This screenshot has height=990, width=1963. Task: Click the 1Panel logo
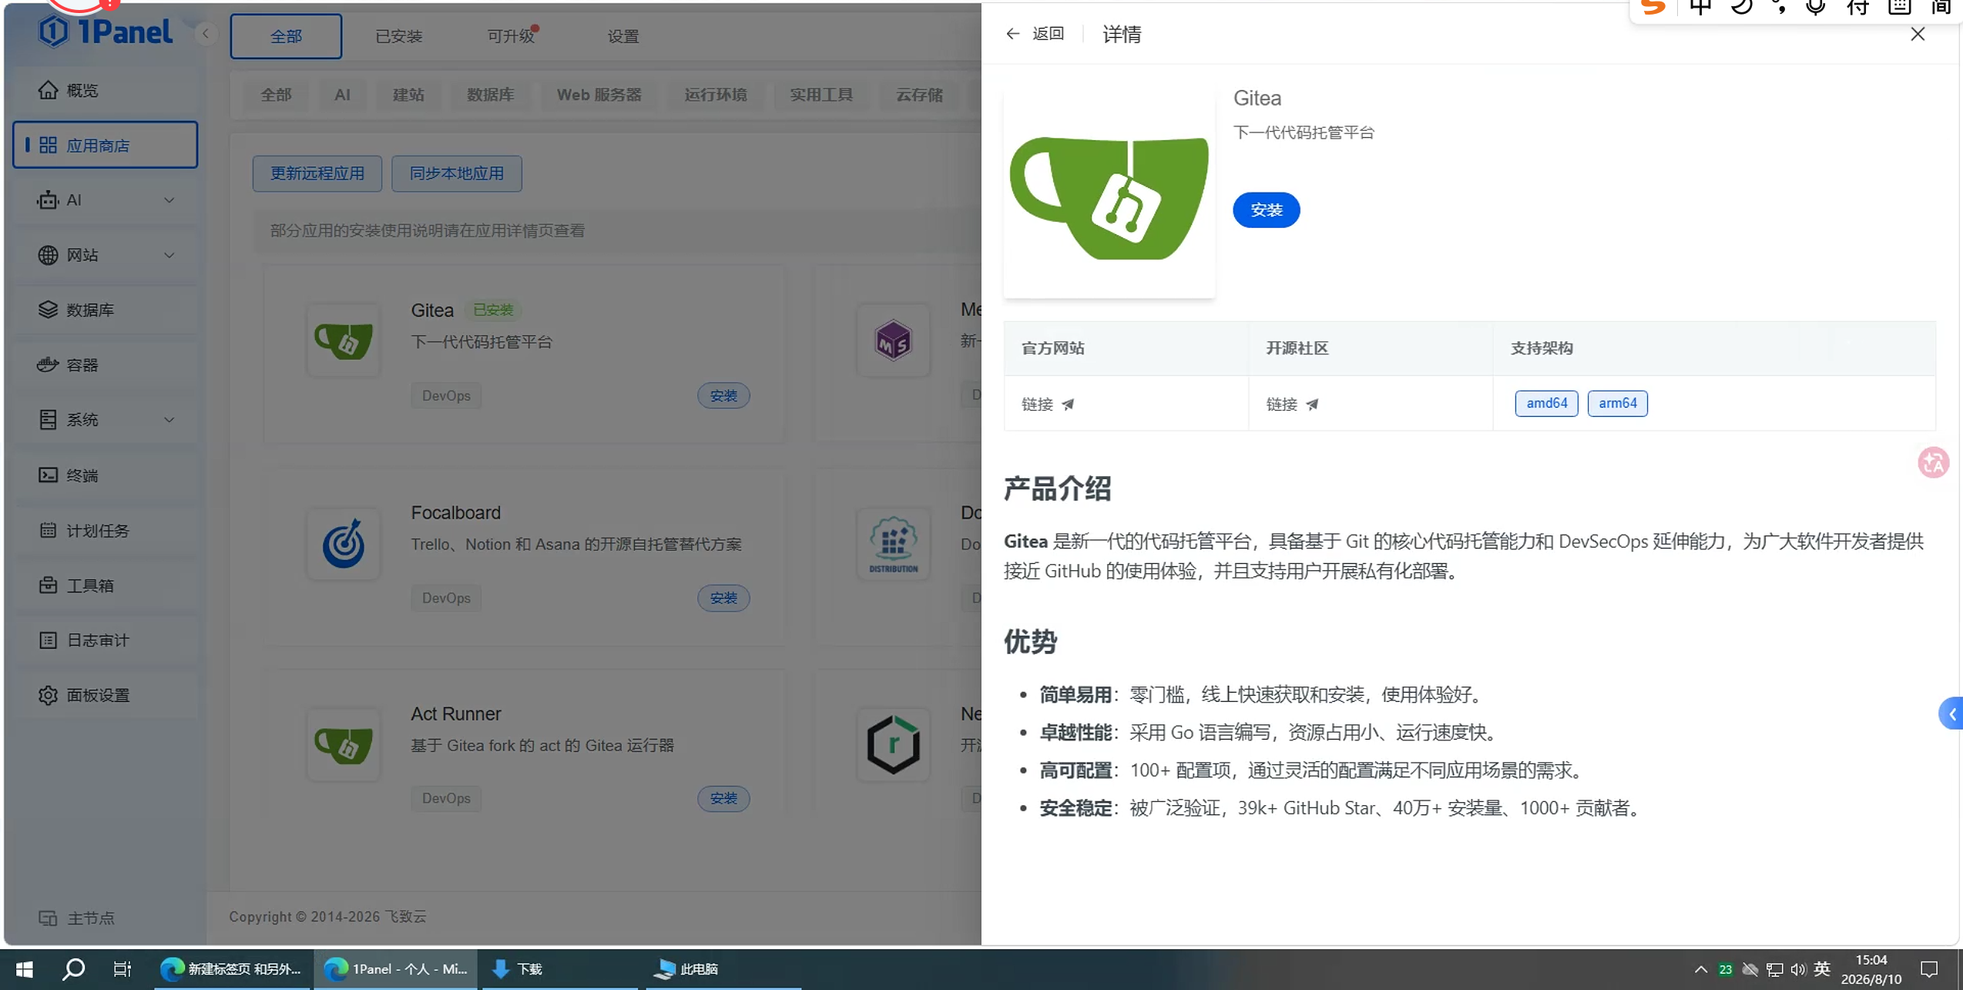point(106,32)
